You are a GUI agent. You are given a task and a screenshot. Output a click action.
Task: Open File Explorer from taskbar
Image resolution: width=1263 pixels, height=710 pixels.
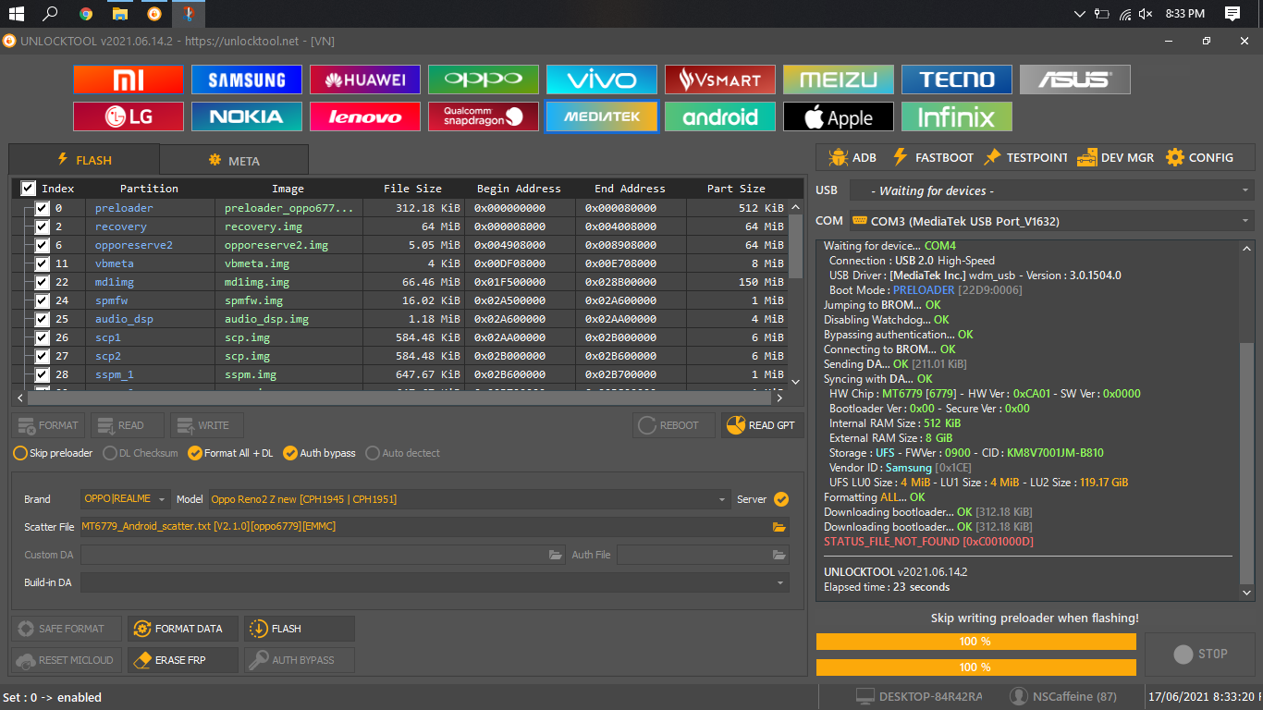pyautogui.click(x=119, y=14)
